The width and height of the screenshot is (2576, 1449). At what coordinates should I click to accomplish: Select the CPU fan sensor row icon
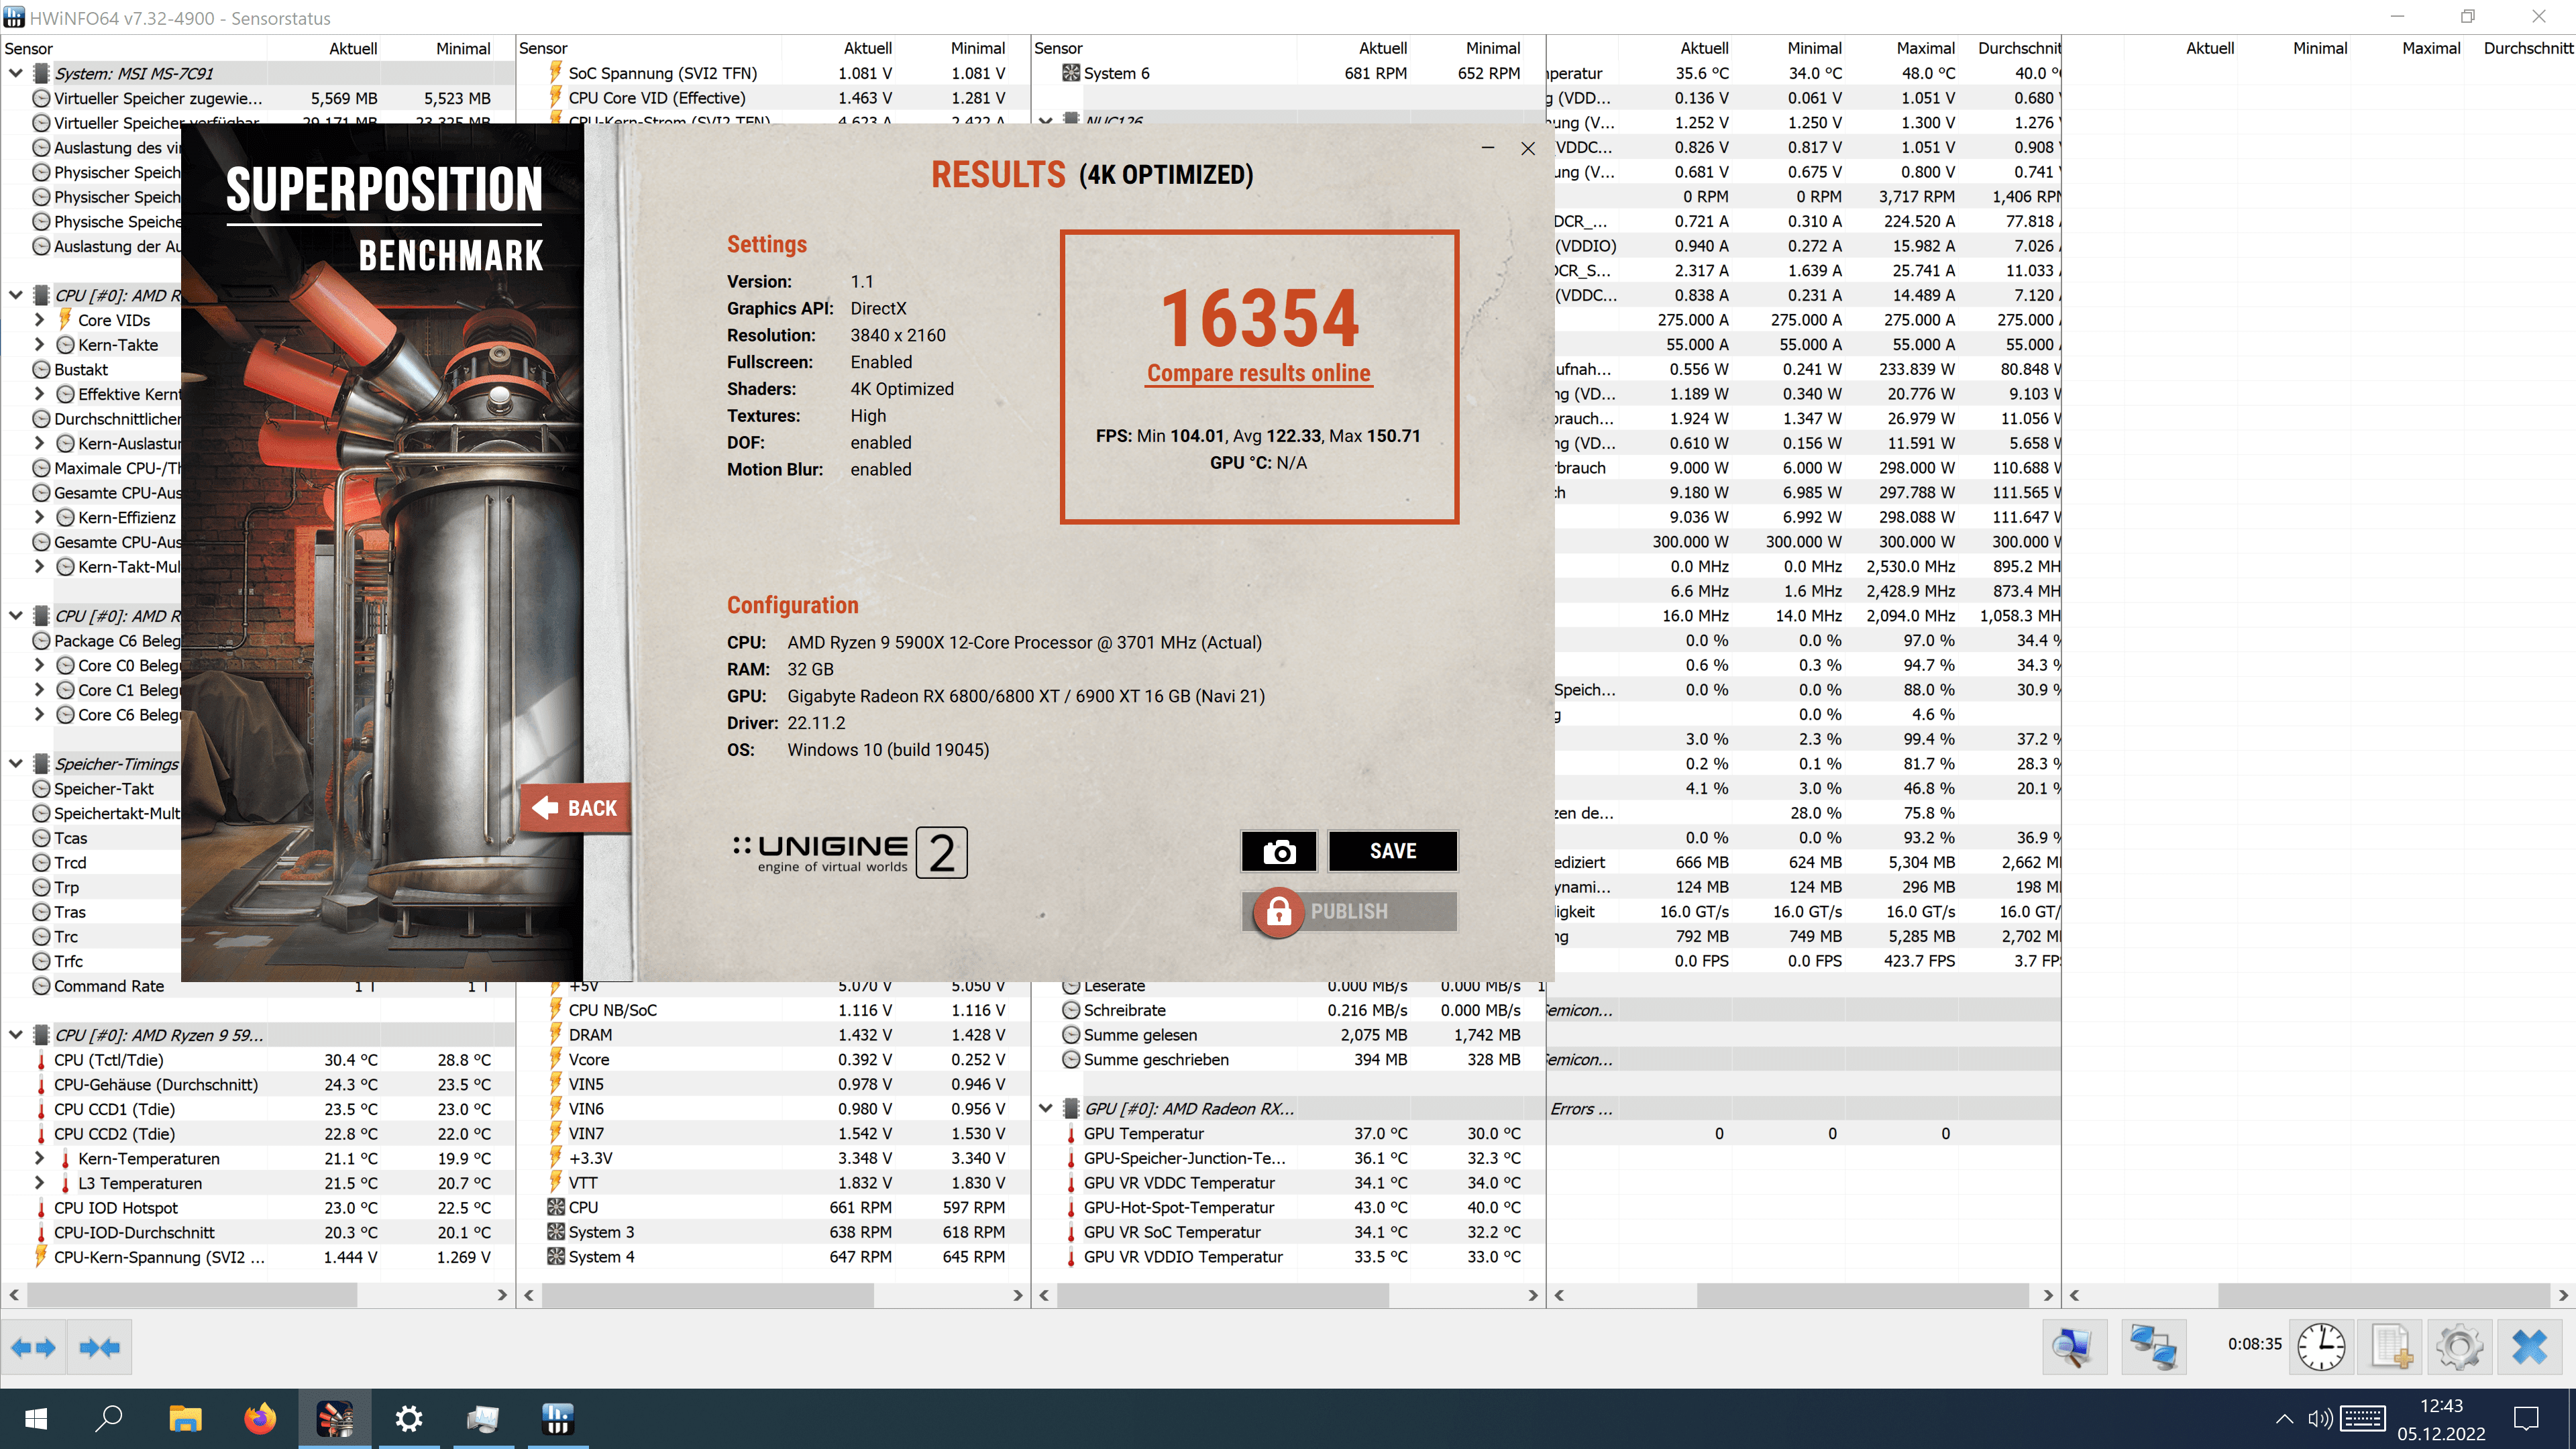(556, 1207)
